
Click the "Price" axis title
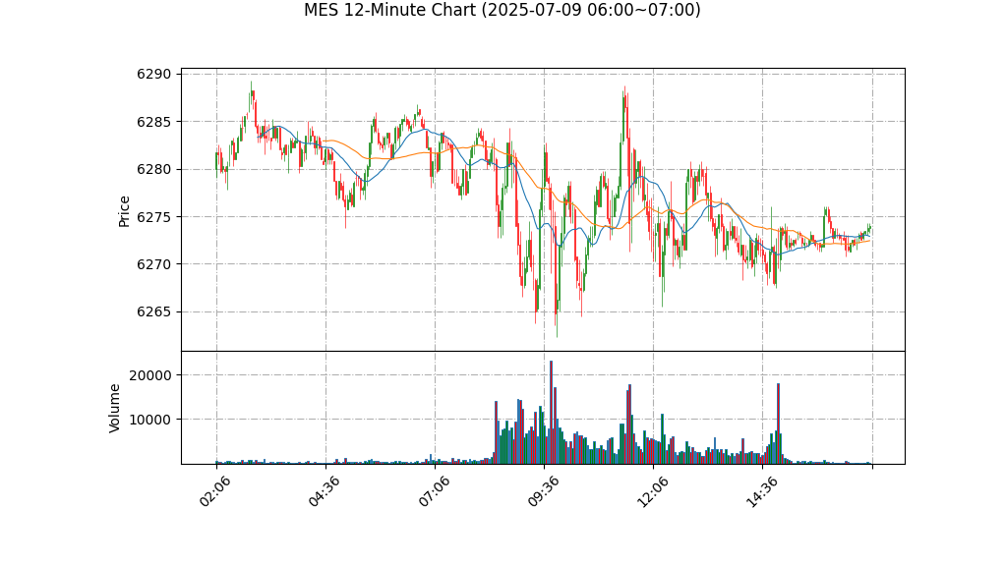(x=124, y=211)
